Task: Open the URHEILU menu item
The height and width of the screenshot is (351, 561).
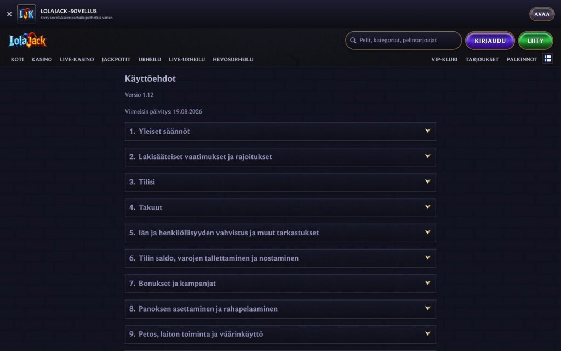Action: point(150,59)
